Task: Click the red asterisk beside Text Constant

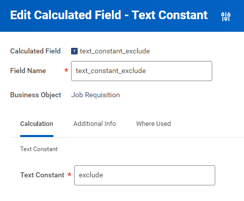Action: 70,175
